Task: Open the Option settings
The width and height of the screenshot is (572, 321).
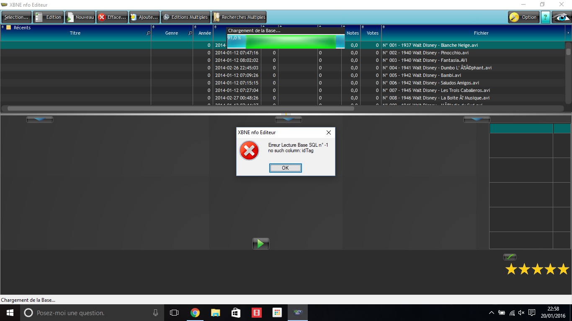Action: (523, 17)
